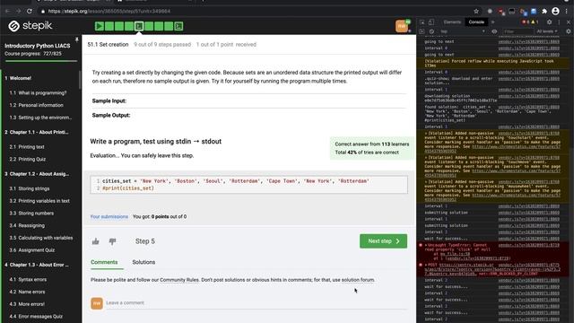Open lesson 4.1 Syntax errors
This screenshot has width=574, height=323.
click(x=28, y=279)
